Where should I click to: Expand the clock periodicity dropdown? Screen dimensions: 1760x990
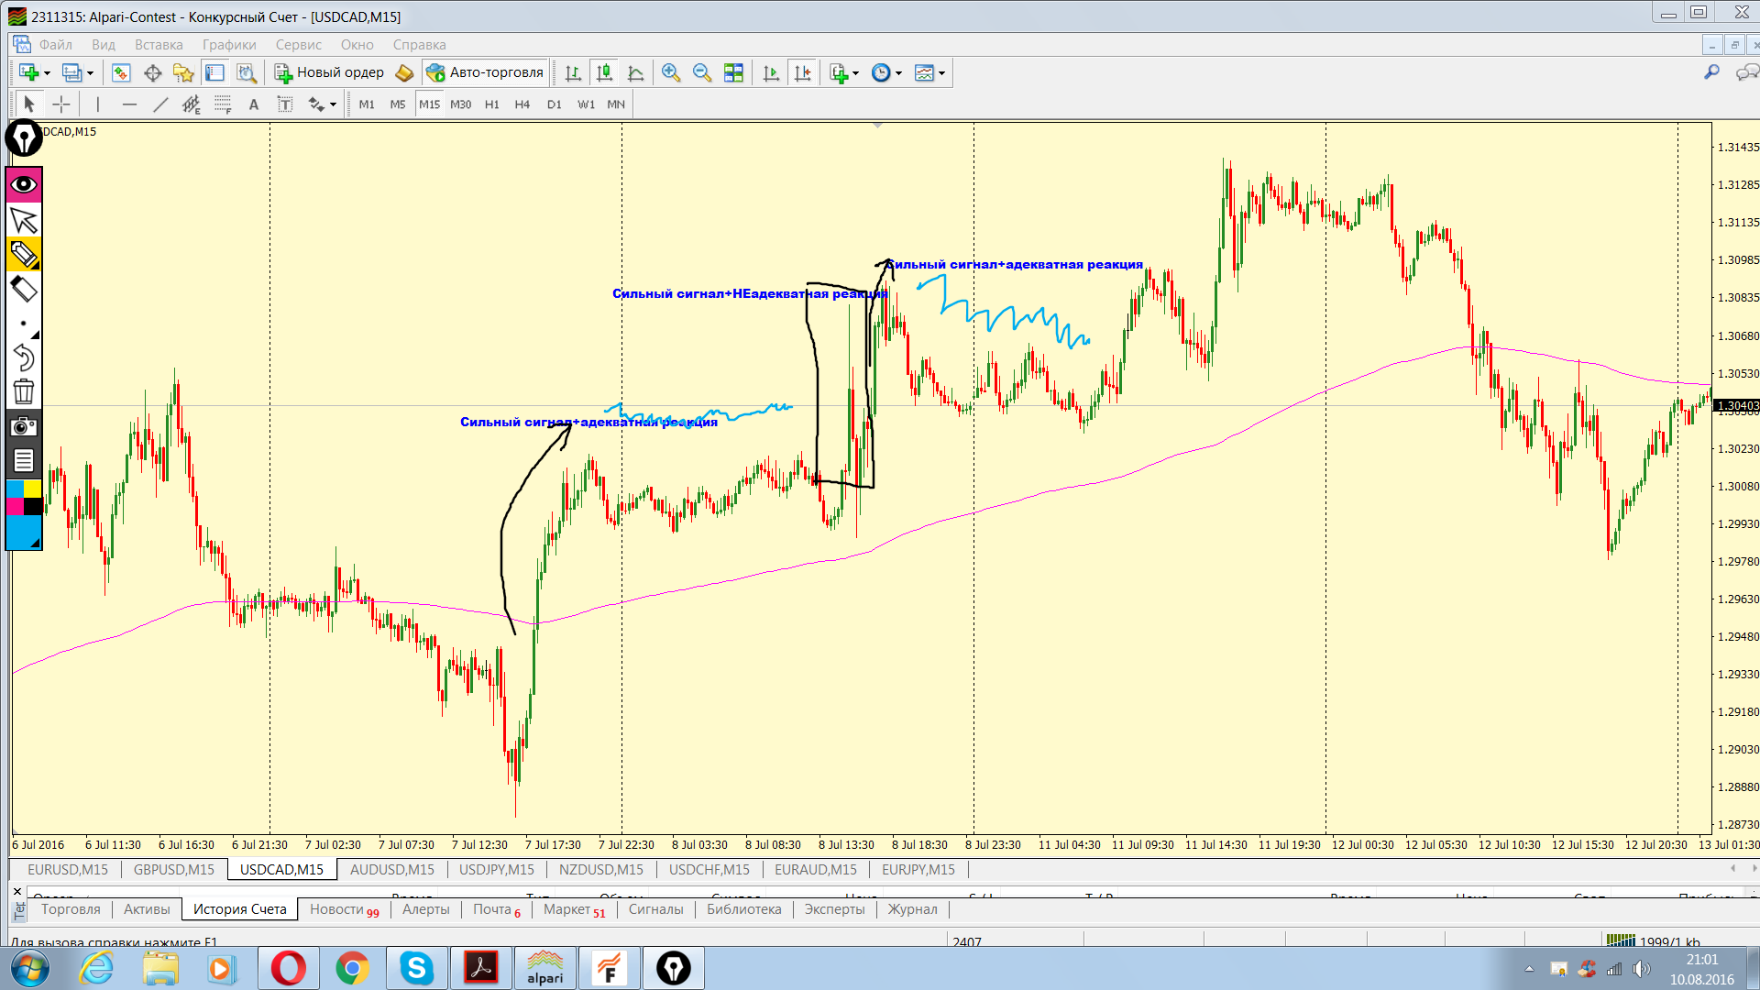898,73
